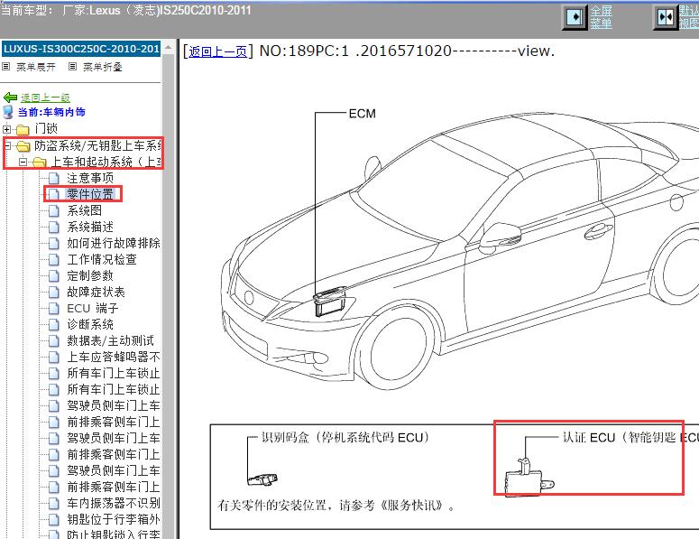699x539 pixels.
Task: Open the 工作情况检查 page
Action: tap(102, 259)
